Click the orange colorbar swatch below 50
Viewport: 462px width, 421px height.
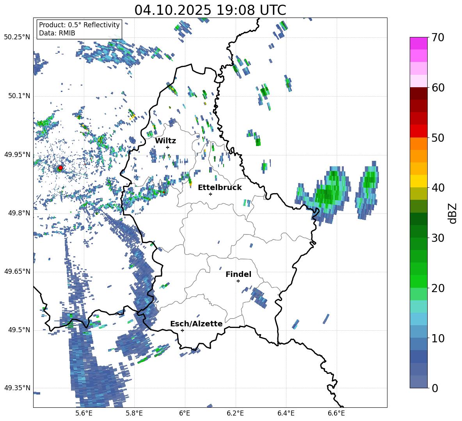[418, 144]
